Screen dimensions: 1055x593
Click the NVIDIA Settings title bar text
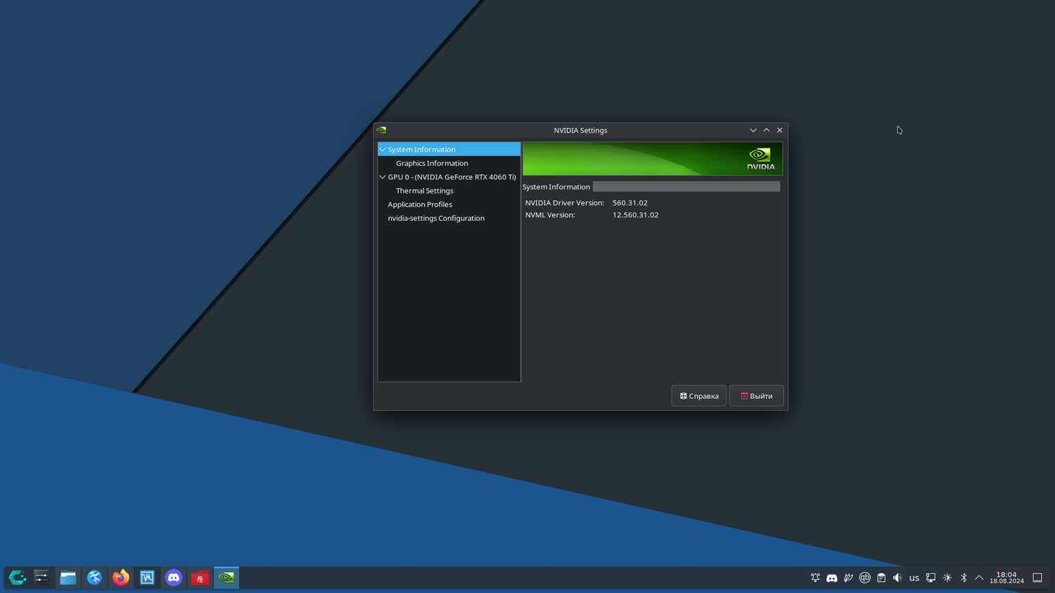tap(580, 130)
